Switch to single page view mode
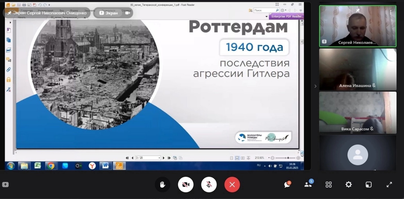The width and height of the screenshot is (404, 199). coord(232,158)
